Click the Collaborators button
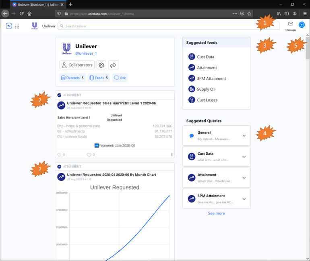This screenshot has width=310, height=261. [x=77, y=65]
